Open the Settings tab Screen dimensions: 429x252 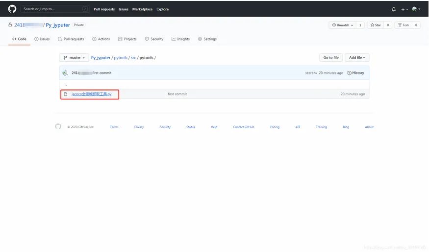click(x=207, y=39)
